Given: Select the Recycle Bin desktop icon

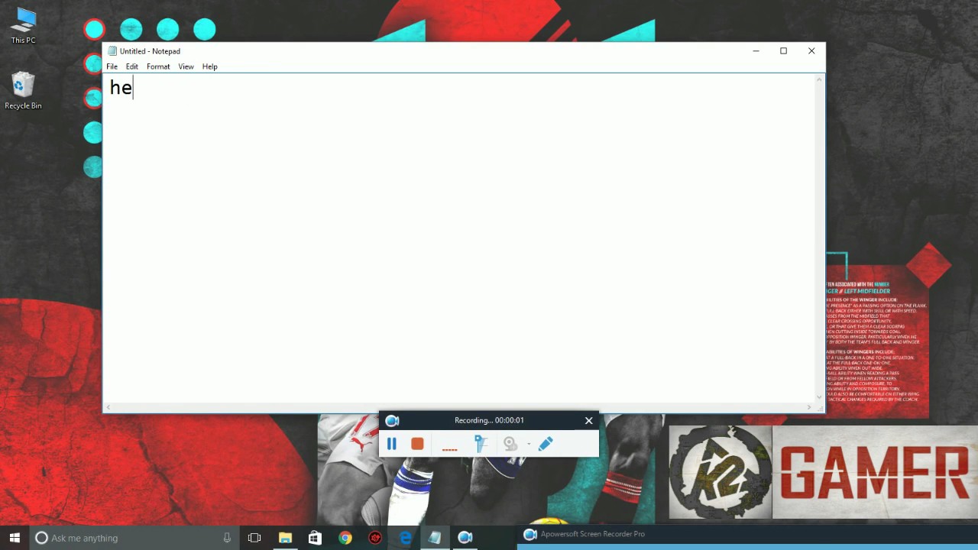Looking at the screenshot, I should [x=23, y=91].
